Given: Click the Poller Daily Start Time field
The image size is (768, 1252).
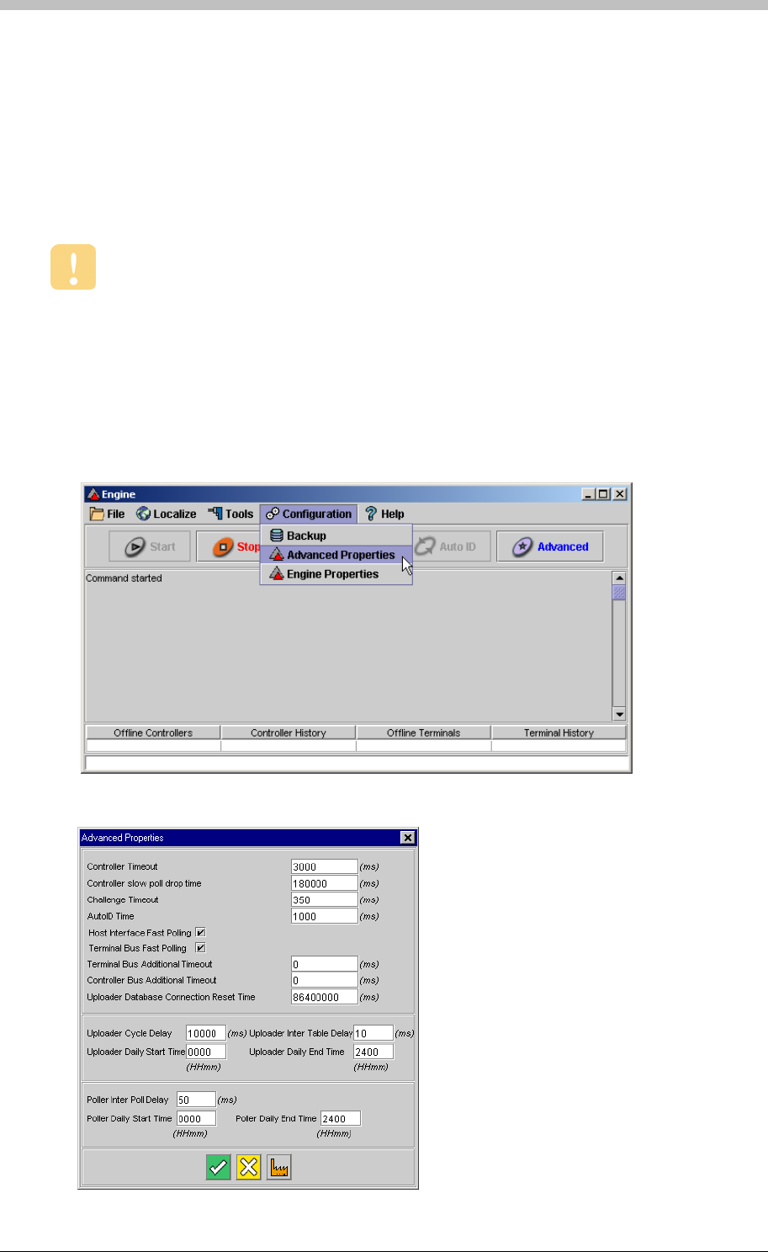Looking at the screenshot, I should tap(196, 1118).
